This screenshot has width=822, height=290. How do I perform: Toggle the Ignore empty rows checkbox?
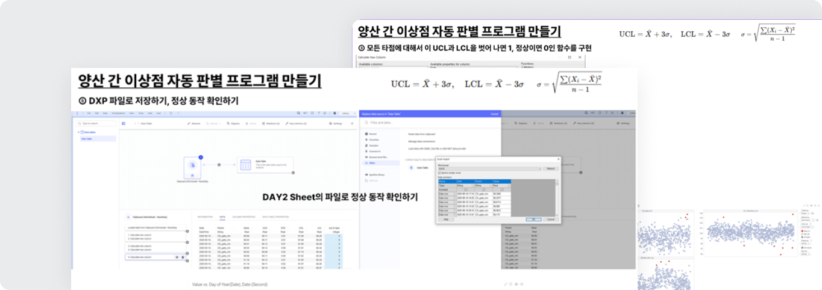click(x=439, y=173)
